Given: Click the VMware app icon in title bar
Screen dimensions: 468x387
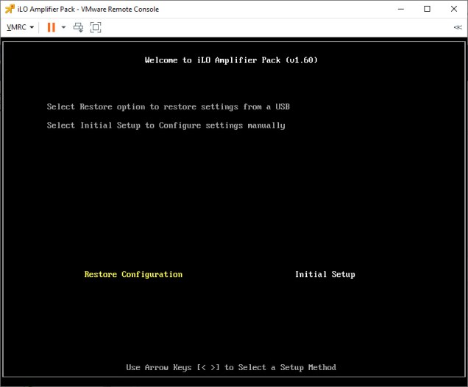Looking at the screenshot, I should tap(9, 9).
